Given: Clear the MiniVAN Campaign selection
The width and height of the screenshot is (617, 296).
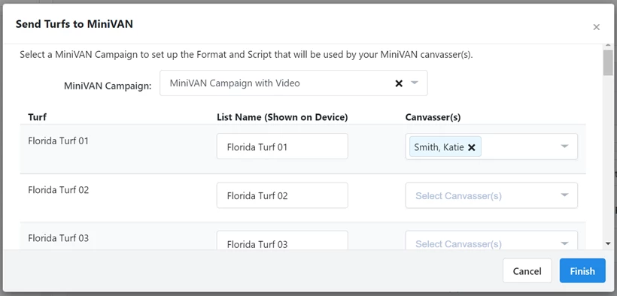Looking at the screenshot, I should 399,83.
